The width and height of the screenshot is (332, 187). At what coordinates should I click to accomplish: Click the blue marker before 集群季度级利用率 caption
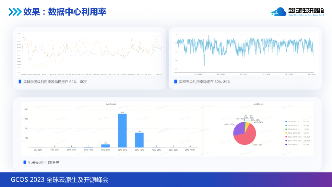click(x=19, y=81)
